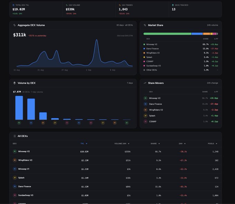Click Minswap V2 logo in All DEXs table
The width and height of the screenshot is (235, 204).
15,151
